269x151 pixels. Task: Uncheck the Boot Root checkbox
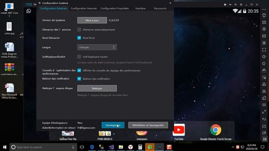click(79, 38)
